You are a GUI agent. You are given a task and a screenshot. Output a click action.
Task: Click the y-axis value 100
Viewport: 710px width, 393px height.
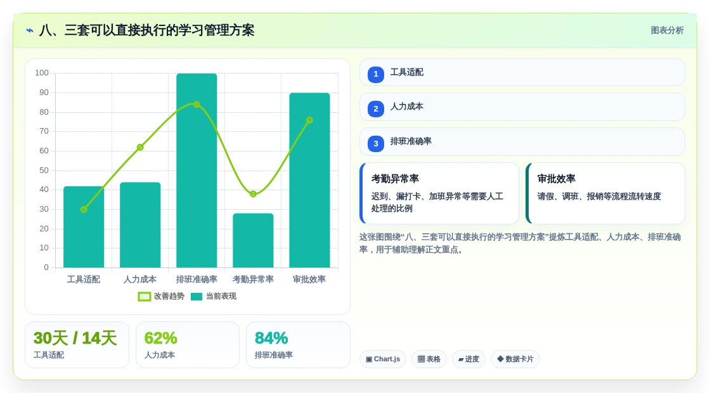[42, 73]
